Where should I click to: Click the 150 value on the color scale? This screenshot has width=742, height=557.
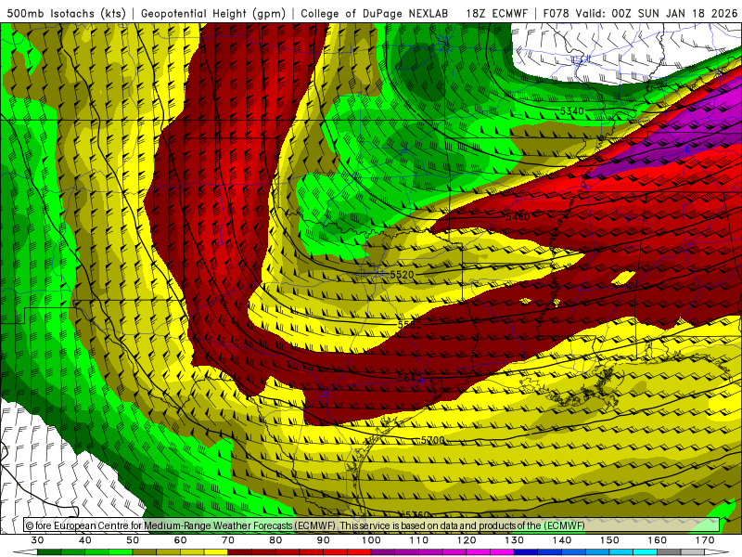point(610,540)
